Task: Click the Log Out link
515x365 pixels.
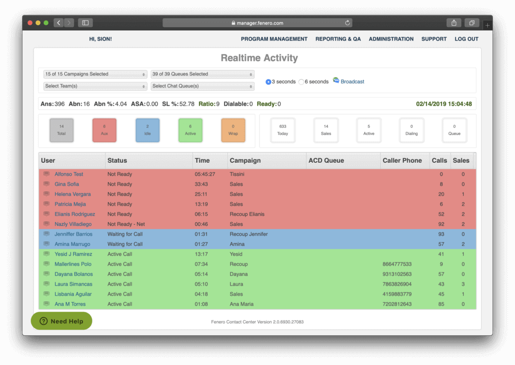Action: point(466,39)
